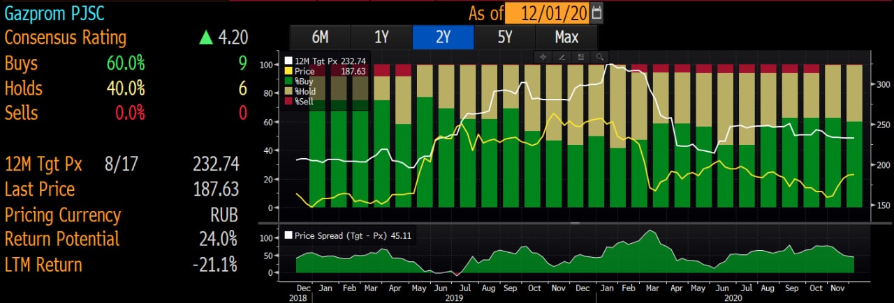Click the yellow Price legend swatch
Viewport: 894px width, 303px height.
288,71
